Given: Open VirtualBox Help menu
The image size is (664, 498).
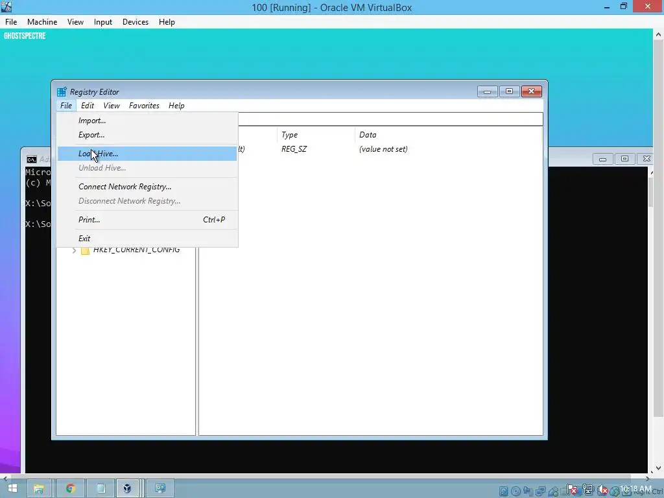Looking at the screenshot, I should click(x=167, y=22).
